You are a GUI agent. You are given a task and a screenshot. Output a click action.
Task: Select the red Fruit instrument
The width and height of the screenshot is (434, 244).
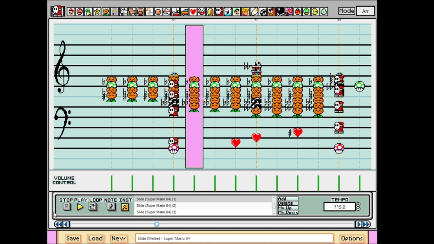[x=297, y=12]
